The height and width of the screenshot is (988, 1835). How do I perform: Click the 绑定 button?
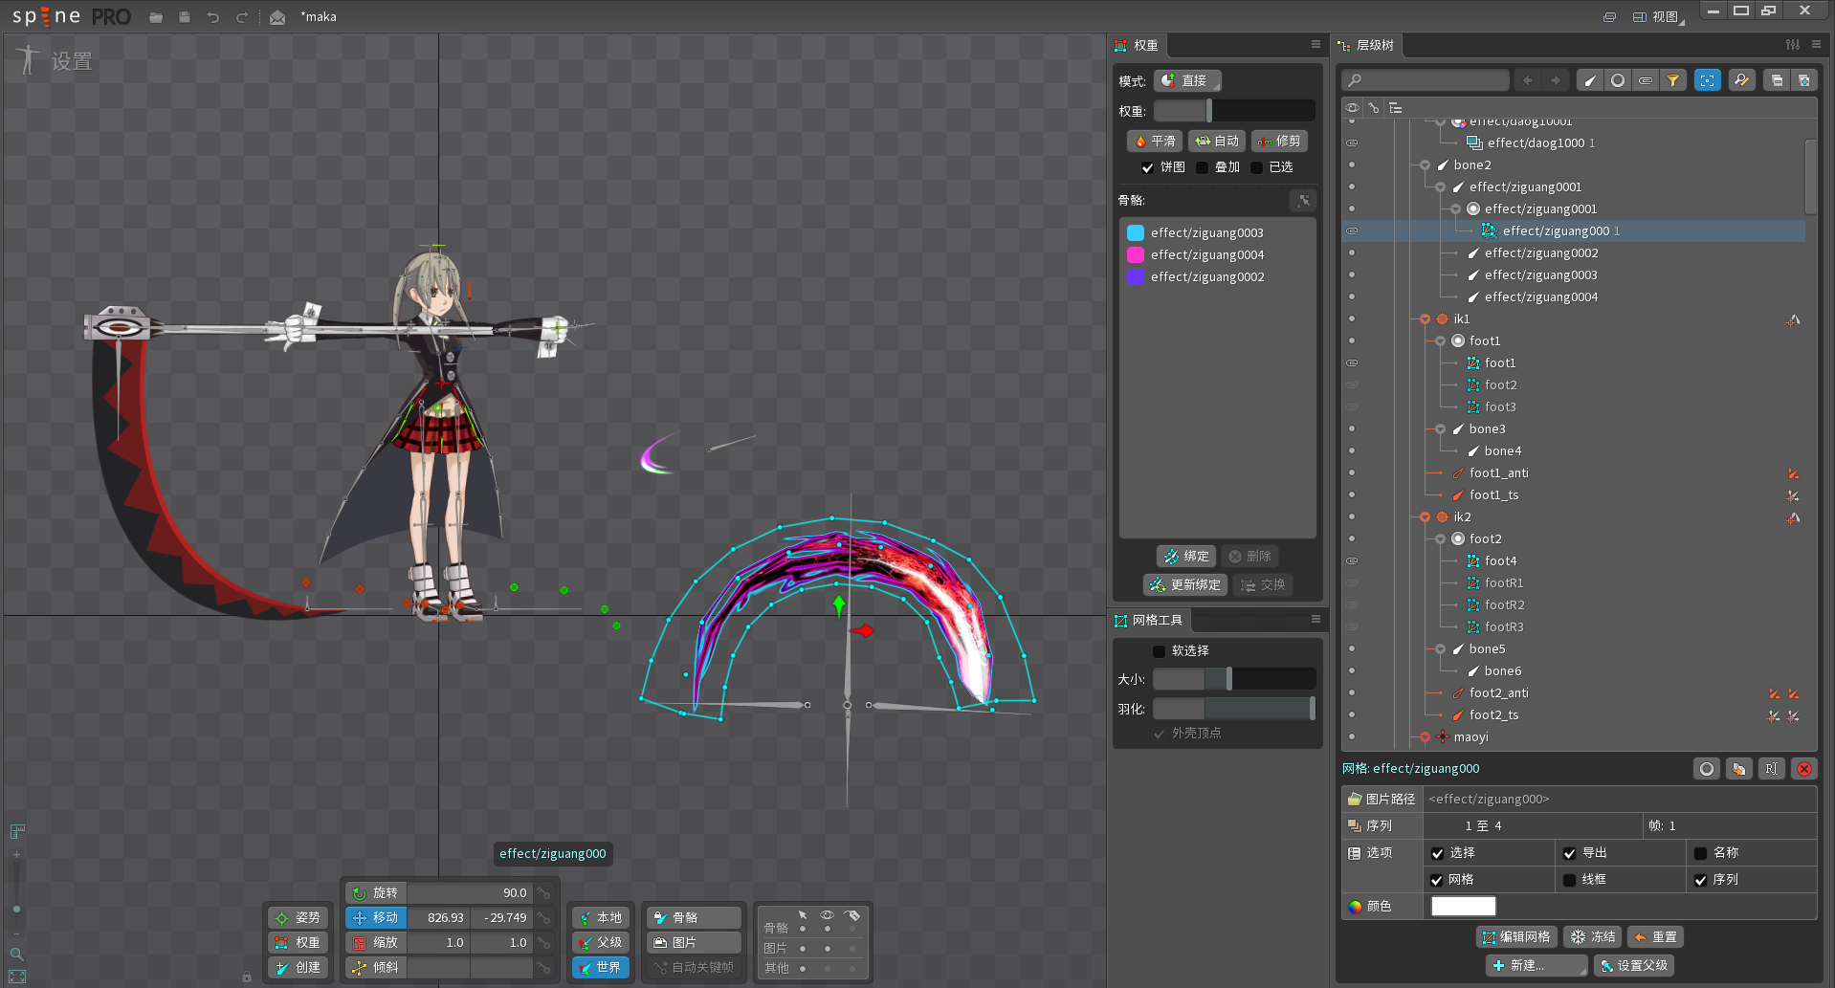[1186, 557]
